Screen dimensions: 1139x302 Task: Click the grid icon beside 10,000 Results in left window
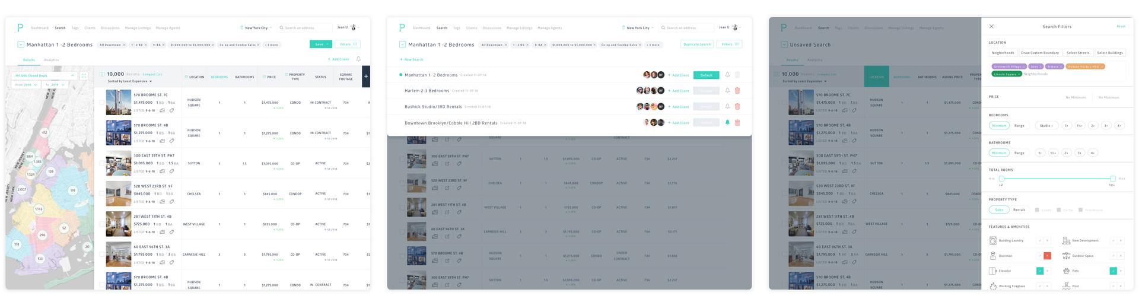tap(102, 74)
